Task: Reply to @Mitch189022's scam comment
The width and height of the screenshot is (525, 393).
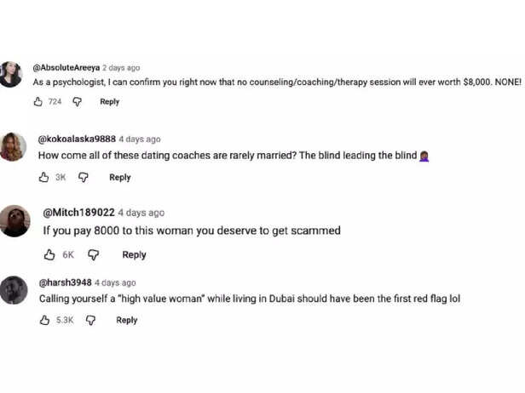Action: (x=134, y=254)
